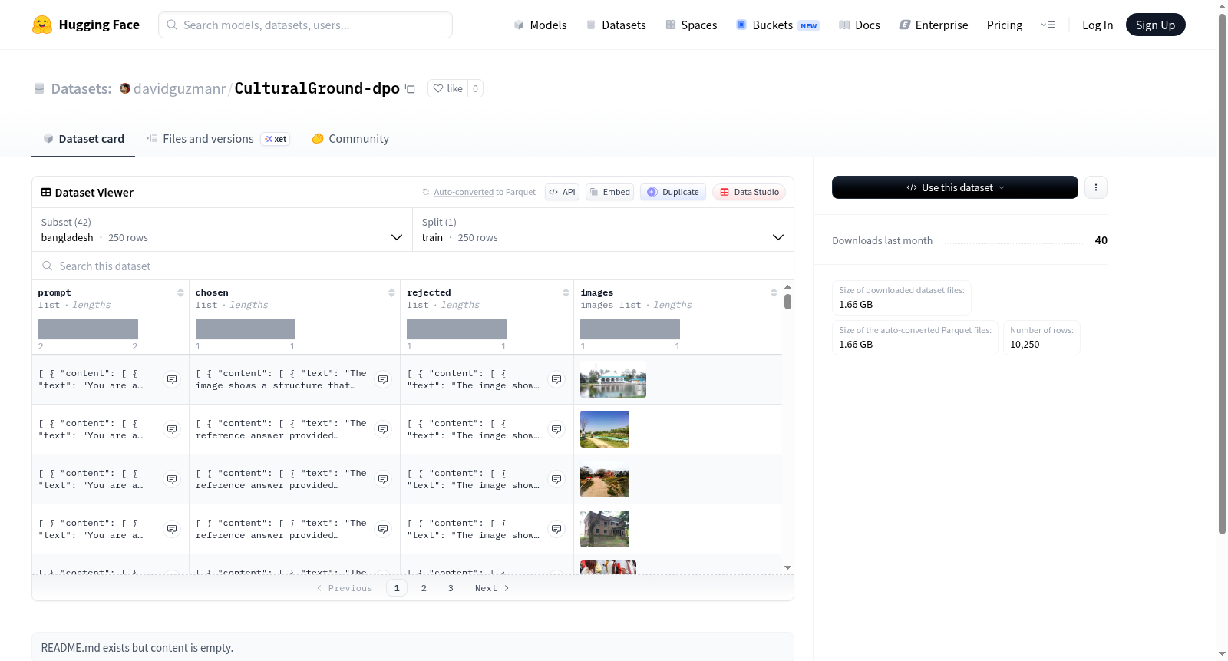Open the navigation overflow menu icon
Image resolution: width=1228 pixels, height=661 pixels.
[1048, 25]
